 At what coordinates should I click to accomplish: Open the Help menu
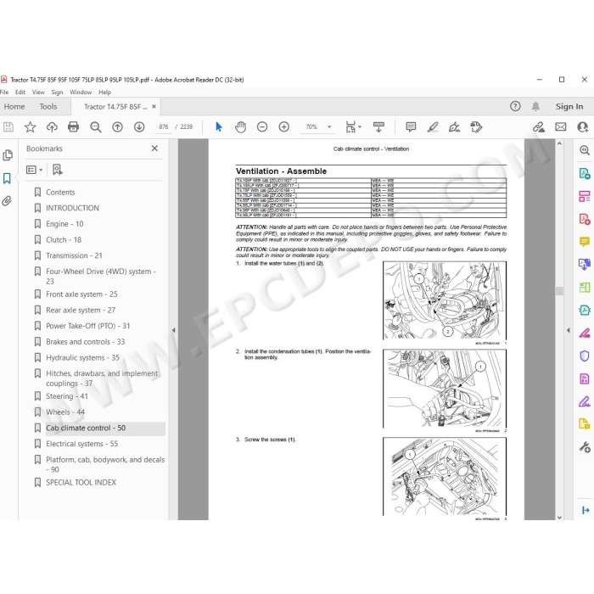[x=105, y=92]
